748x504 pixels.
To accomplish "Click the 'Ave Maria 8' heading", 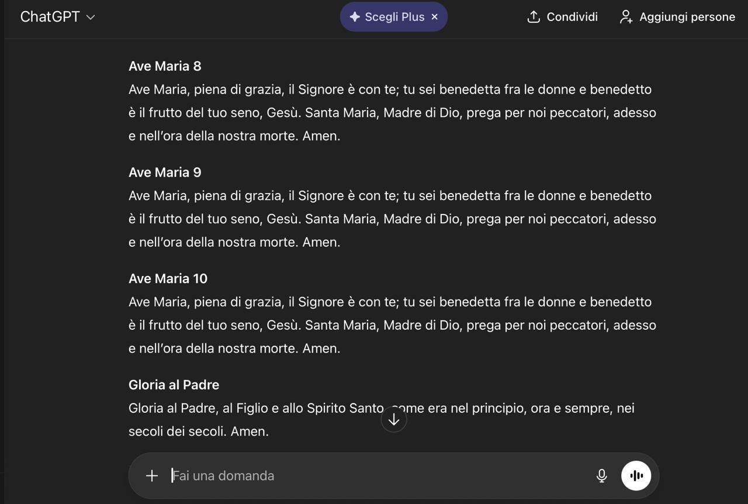I will point(165,66).
